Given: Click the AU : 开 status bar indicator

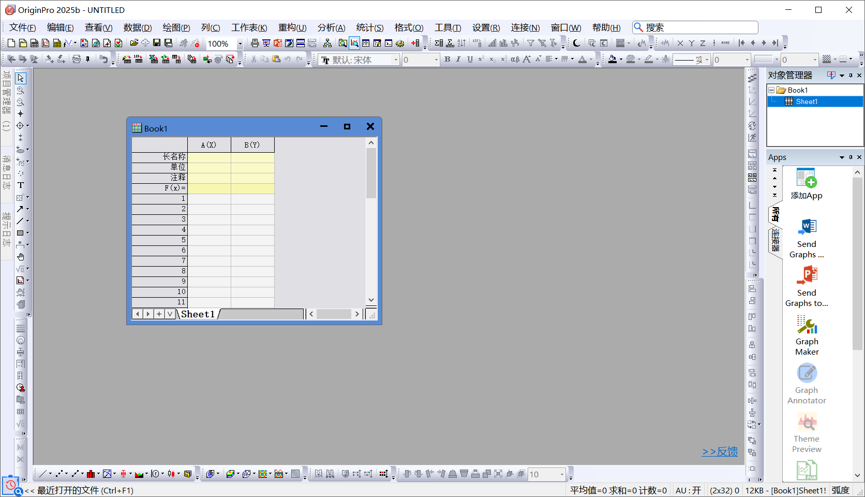Looking at the screenshot, I should click(689, 490).
